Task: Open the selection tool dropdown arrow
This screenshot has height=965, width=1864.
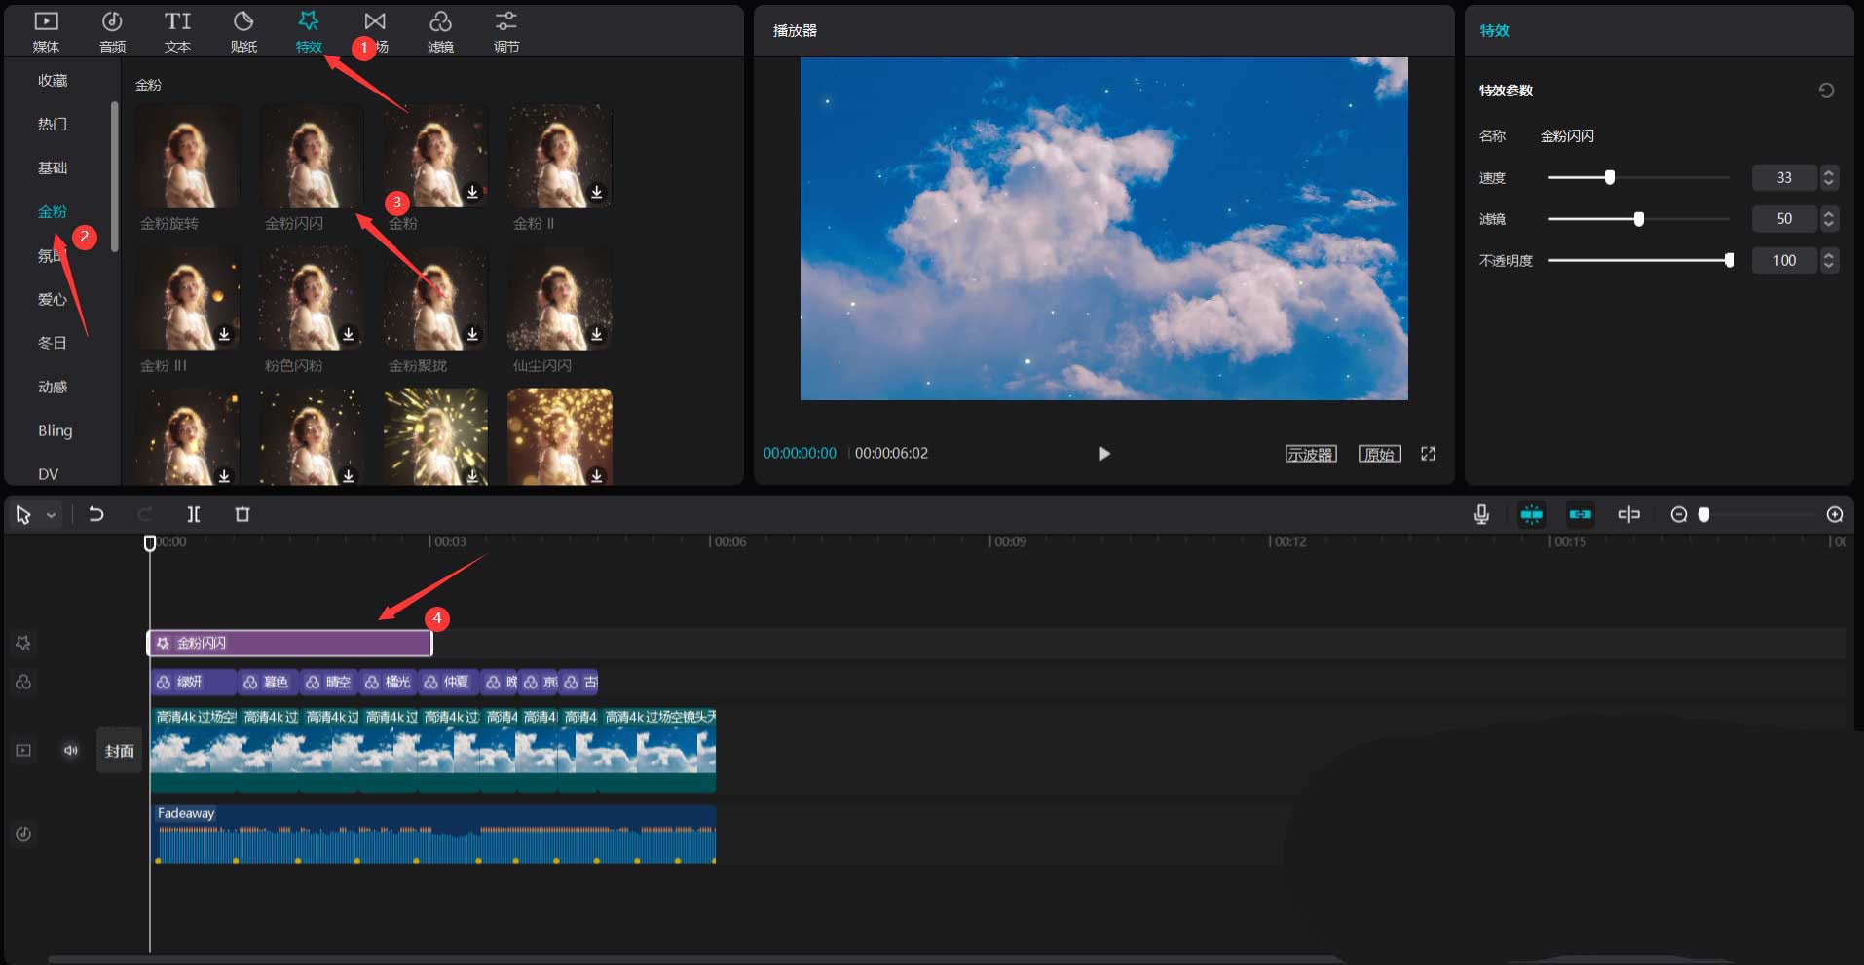Action: 51,515
